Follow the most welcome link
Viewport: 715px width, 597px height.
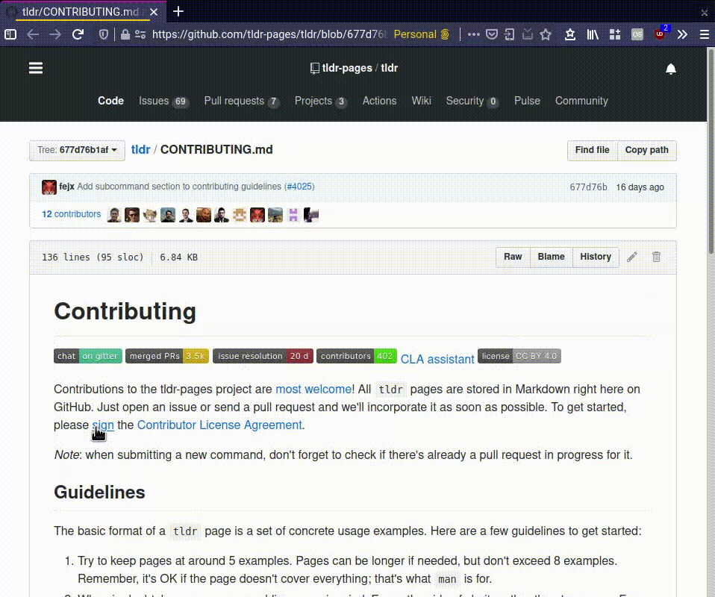[313, 389]
